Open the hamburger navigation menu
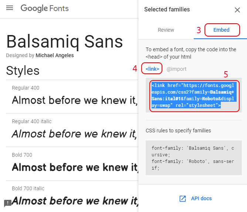Viewport: 247px width, 212px height. [10, 8]
